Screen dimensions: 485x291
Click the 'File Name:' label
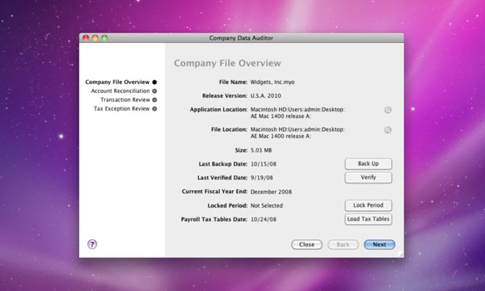point(234,82)
